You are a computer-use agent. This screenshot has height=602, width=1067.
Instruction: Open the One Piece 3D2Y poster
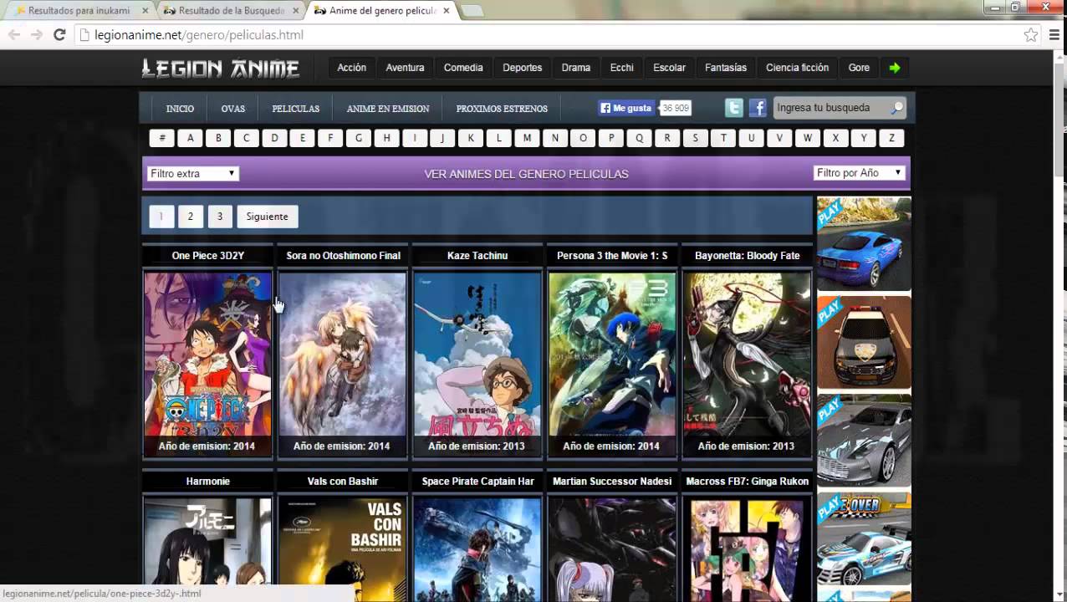click(207, 365)
